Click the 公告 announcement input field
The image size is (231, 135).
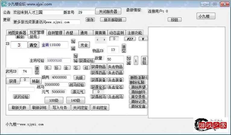click(x=38, y=12)
